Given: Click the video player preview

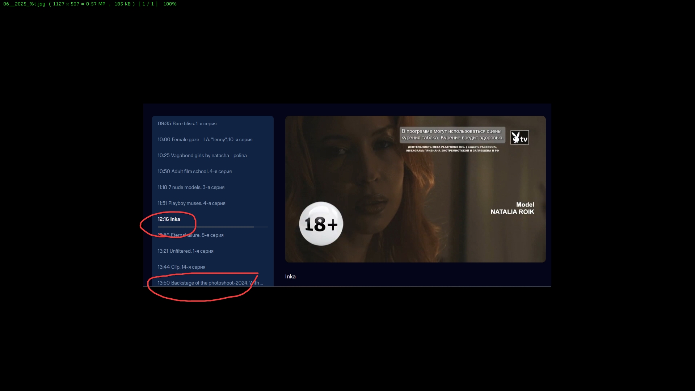Looking at the screenshot, I should [x=415, y=189].
